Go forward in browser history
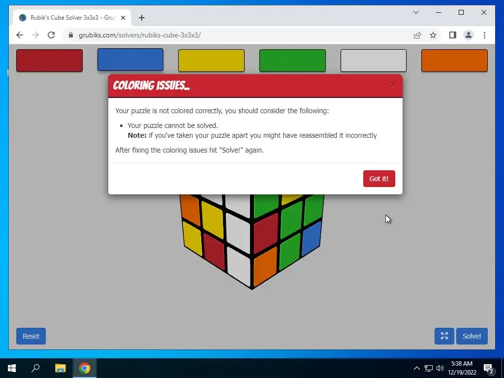The height and width of the screenshot is (378, 504). coord(35,35)
